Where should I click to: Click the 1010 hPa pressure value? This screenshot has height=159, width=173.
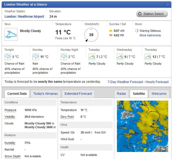point(30,110)
